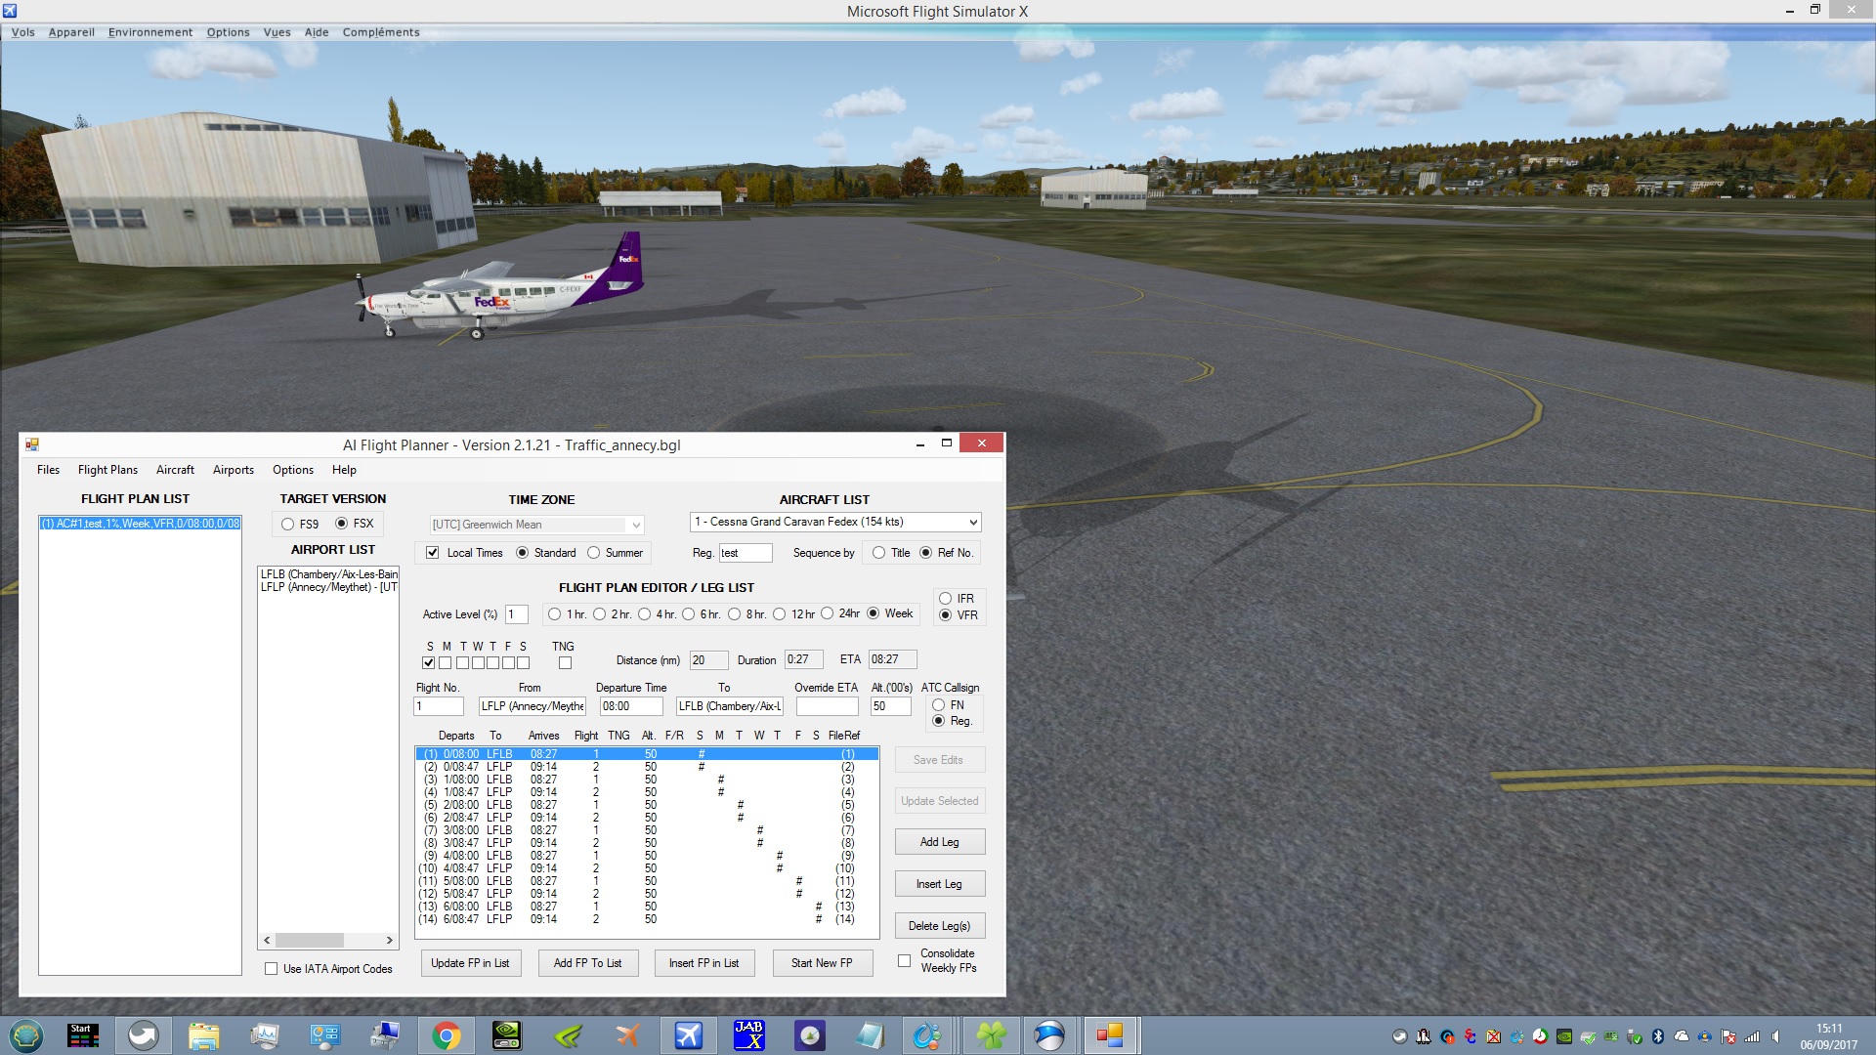The image size is (1876, 1055).
Task: Select the 1hr repeat period radio
Action: coord(554,614)
